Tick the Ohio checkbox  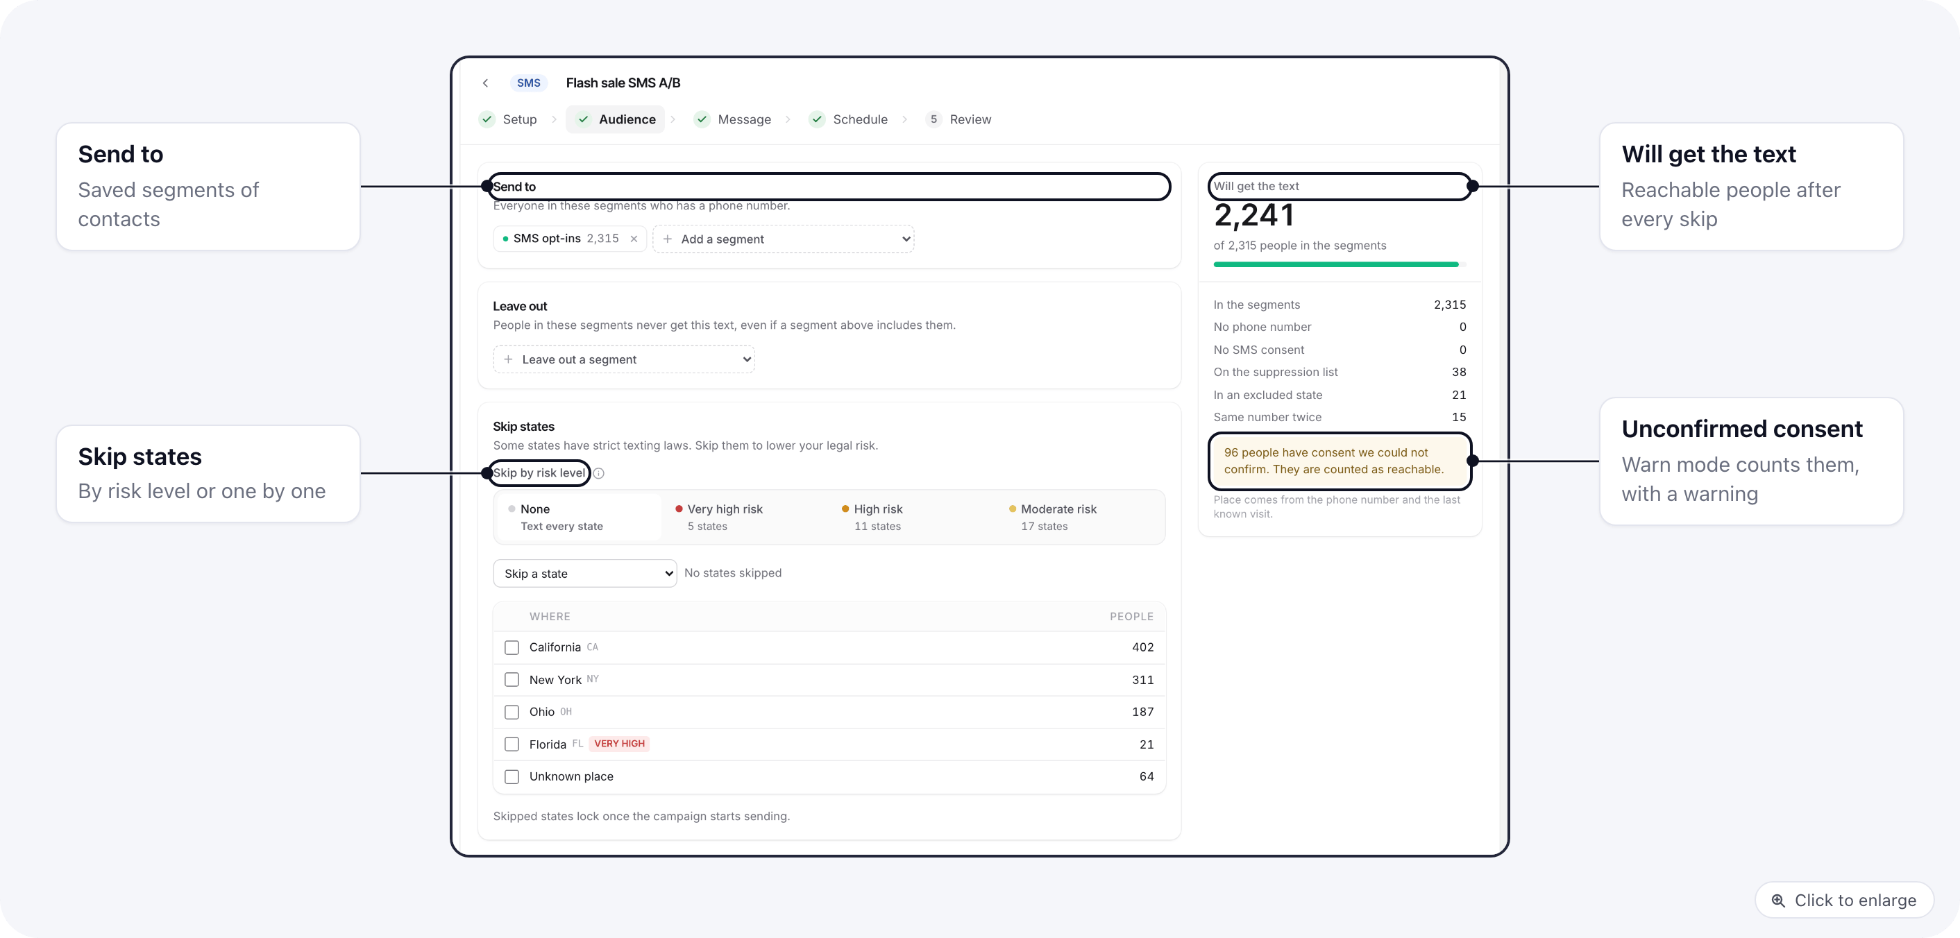click(512, 712)
